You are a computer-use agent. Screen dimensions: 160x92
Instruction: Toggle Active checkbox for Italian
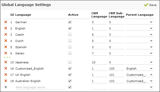click(x=70, y=53)
